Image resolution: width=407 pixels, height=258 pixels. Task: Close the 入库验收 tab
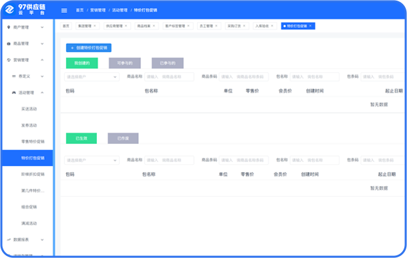click(x=272, y=26)
